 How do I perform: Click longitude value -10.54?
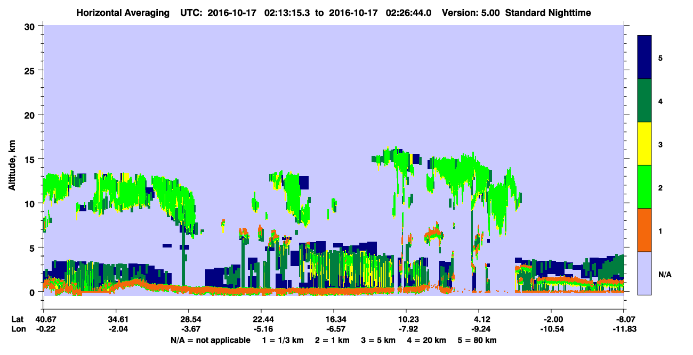[x=551, y=328]
